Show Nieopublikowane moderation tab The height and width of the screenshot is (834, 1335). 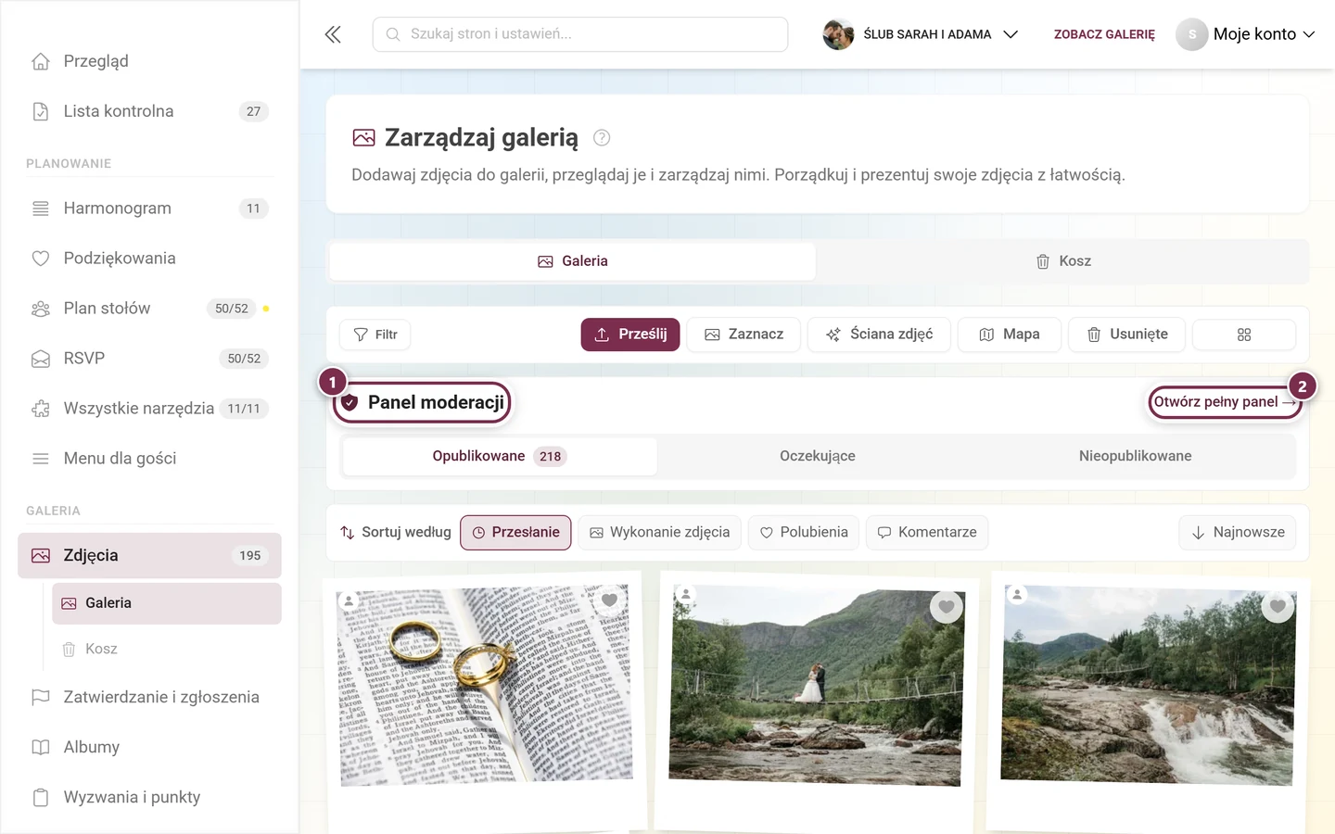point(1135,456)
